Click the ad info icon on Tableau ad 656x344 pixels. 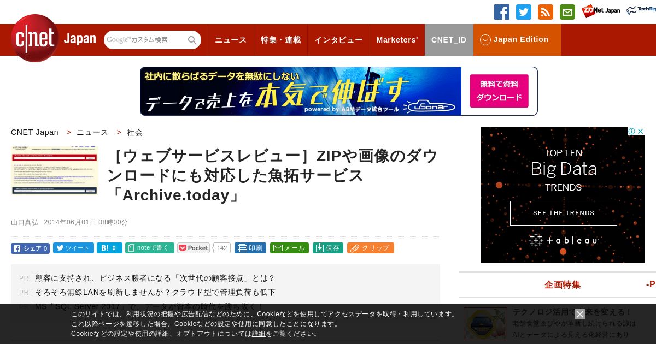coord(631,131)
